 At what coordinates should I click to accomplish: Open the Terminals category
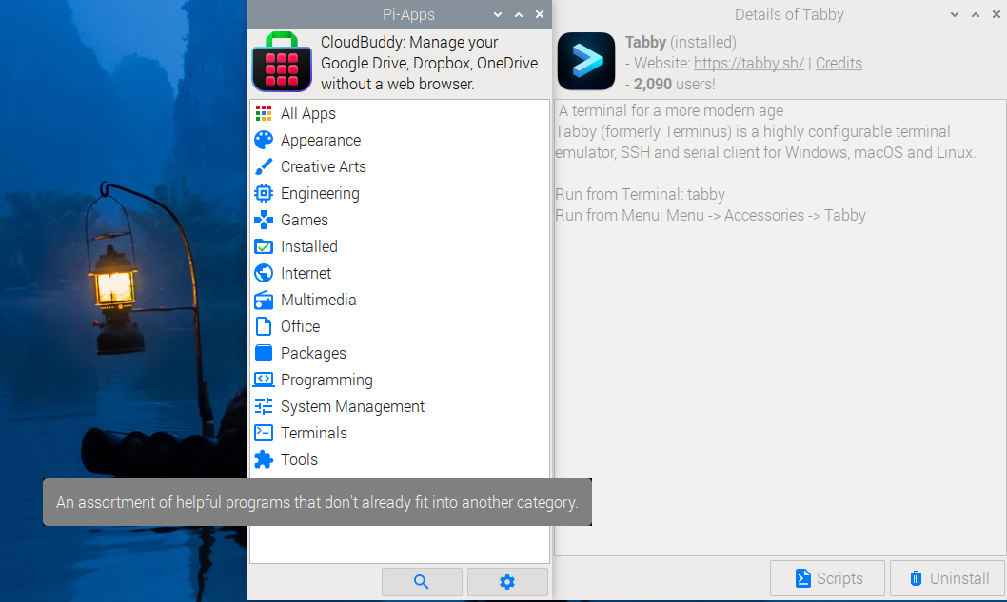tap(400, 434)
